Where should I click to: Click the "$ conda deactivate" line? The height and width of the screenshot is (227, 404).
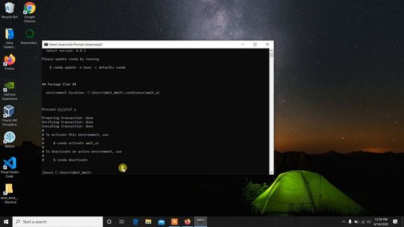pyautogui.click(x=70, y=160)
